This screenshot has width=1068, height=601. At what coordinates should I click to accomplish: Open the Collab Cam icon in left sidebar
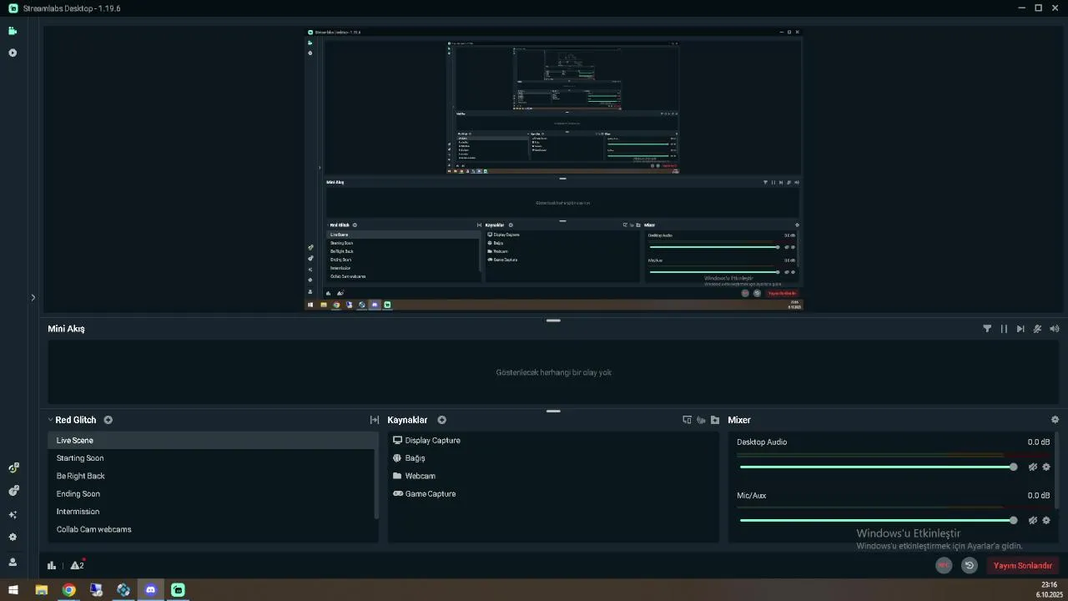click(13, 468)
